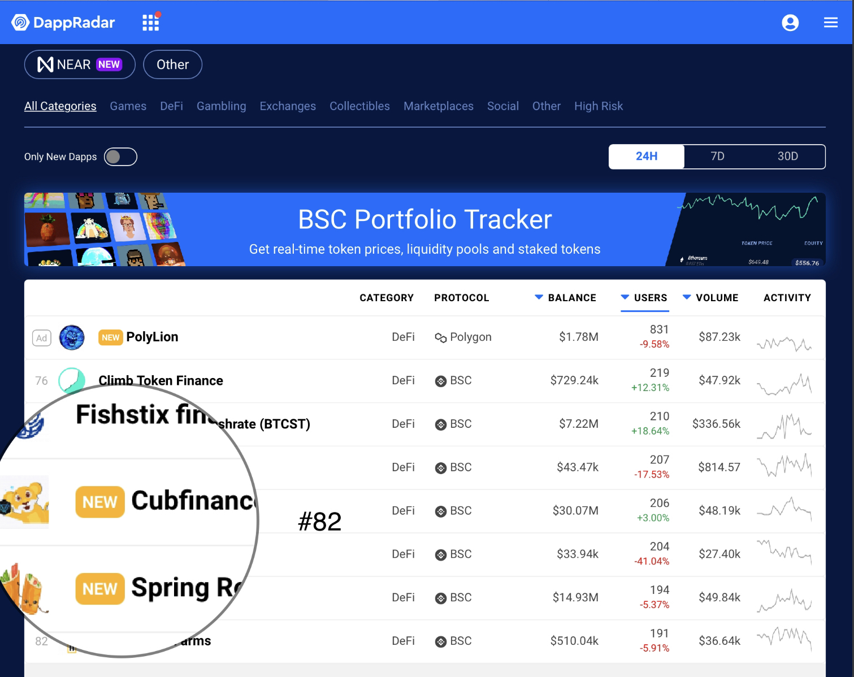Sort the table by Users

[x=644, y=298]
